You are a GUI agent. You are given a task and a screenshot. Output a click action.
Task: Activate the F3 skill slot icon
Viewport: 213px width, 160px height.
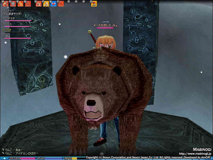point(21,4)
